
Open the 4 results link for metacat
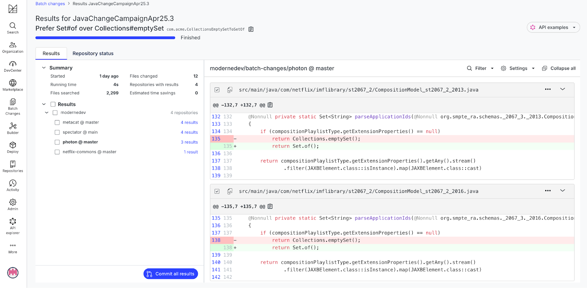(189, 123)
